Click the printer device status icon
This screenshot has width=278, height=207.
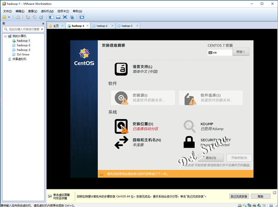[x=254, y=205]
